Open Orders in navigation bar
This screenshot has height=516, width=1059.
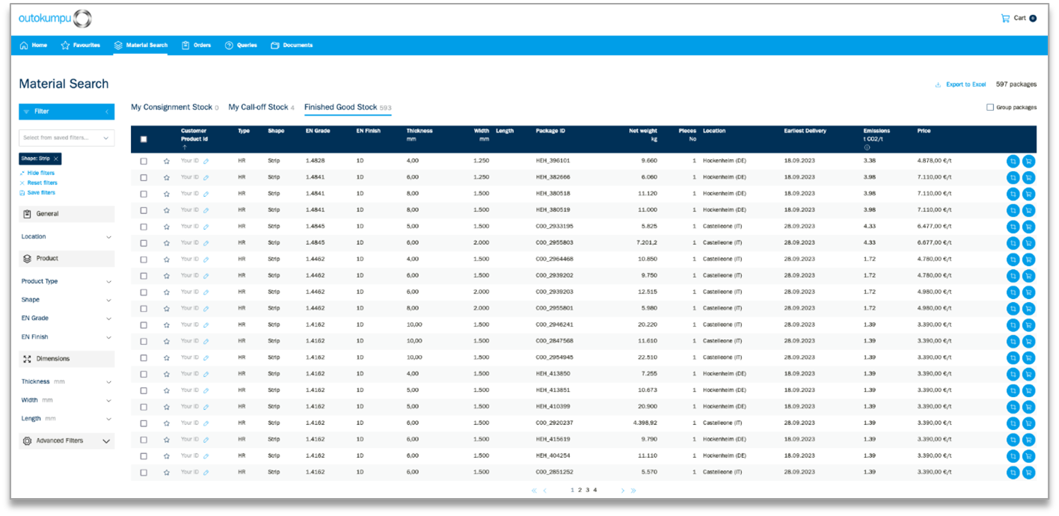coord(197,45)
